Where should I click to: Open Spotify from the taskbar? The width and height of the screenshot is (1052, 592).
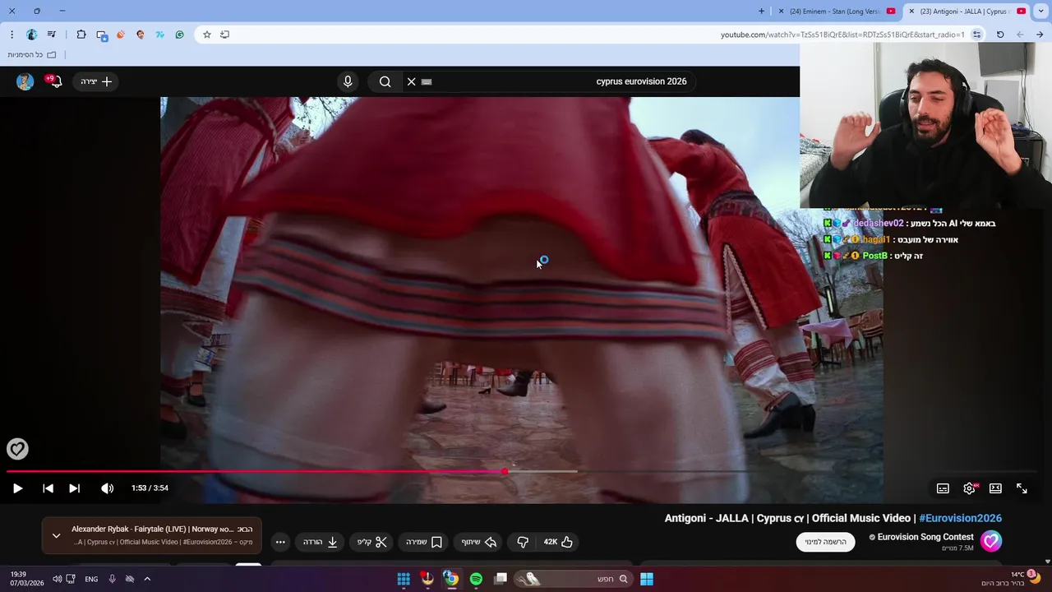pos(476,579)
